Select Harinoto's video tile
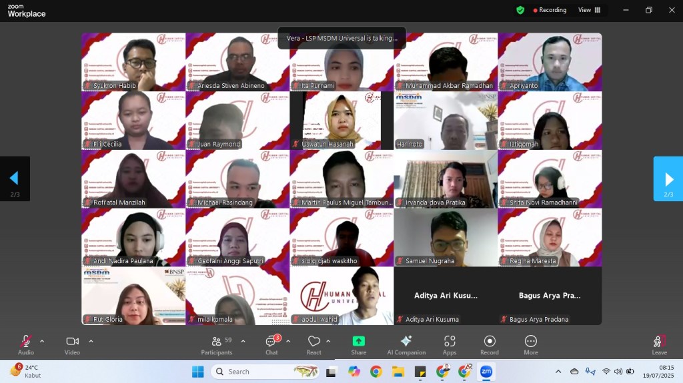 click(x=446, y=120)
